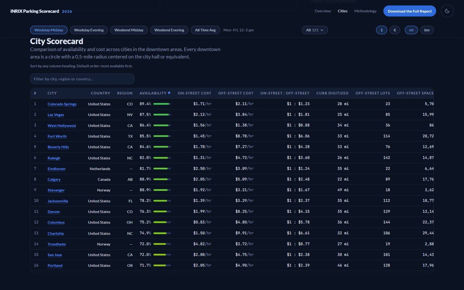Click the Availability sort arrow
This screenshot has height=290, width=464.
[x=169, y=93]
